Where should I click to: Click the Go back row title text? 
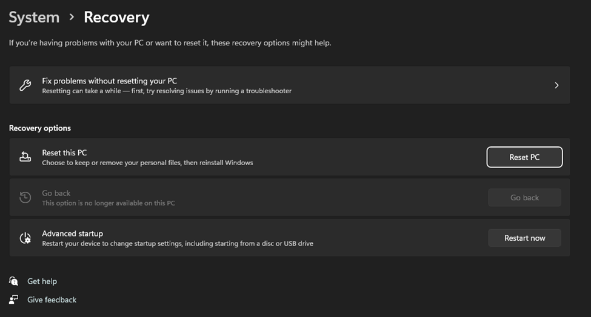[56, 193]
